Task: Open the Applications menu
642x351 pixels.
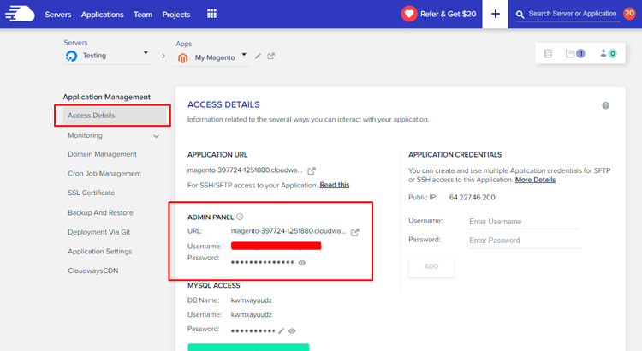Action: click(103, 15)
